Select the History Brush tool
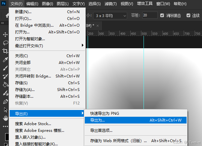This screenshot has width=202, height=146. (x=5, y=76)
